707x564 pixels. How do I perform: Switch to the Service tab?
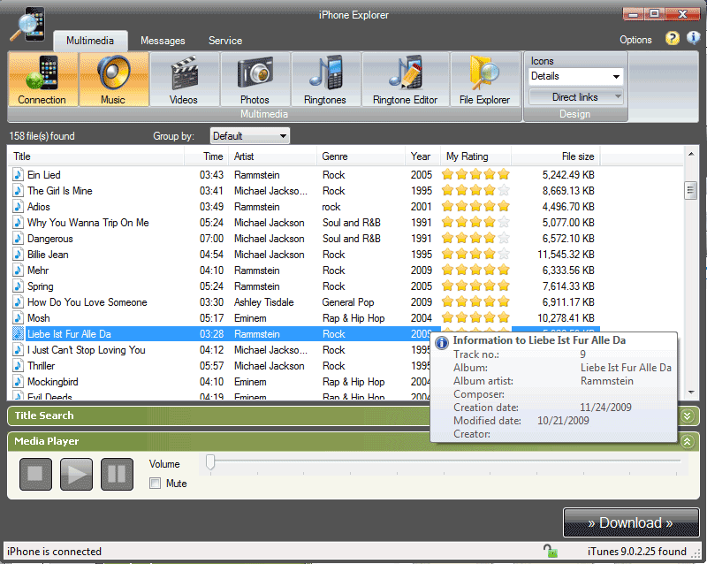click(225, 41)
